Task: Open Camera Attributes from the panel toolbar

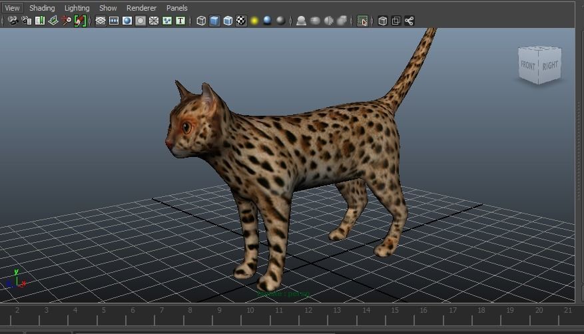Action: pyautogui.click(x=27, y=21)
